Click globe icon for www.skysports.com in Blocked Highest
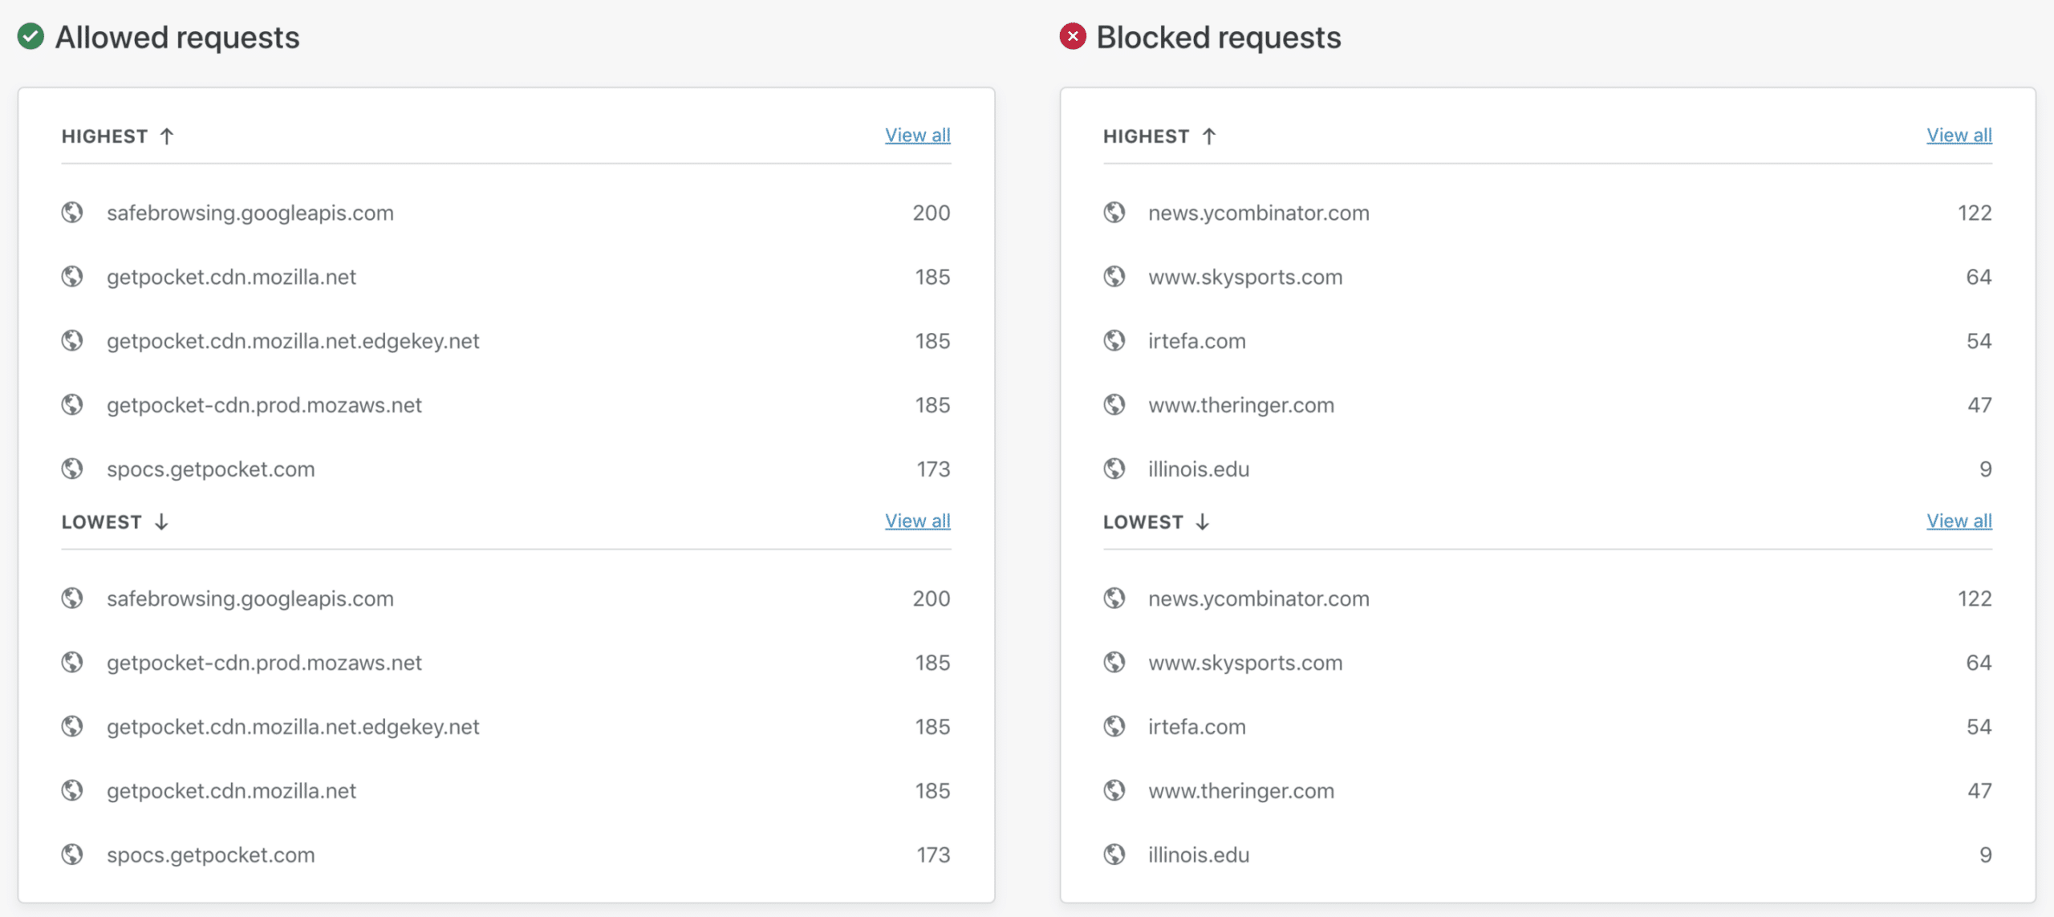 [1114, 277]
